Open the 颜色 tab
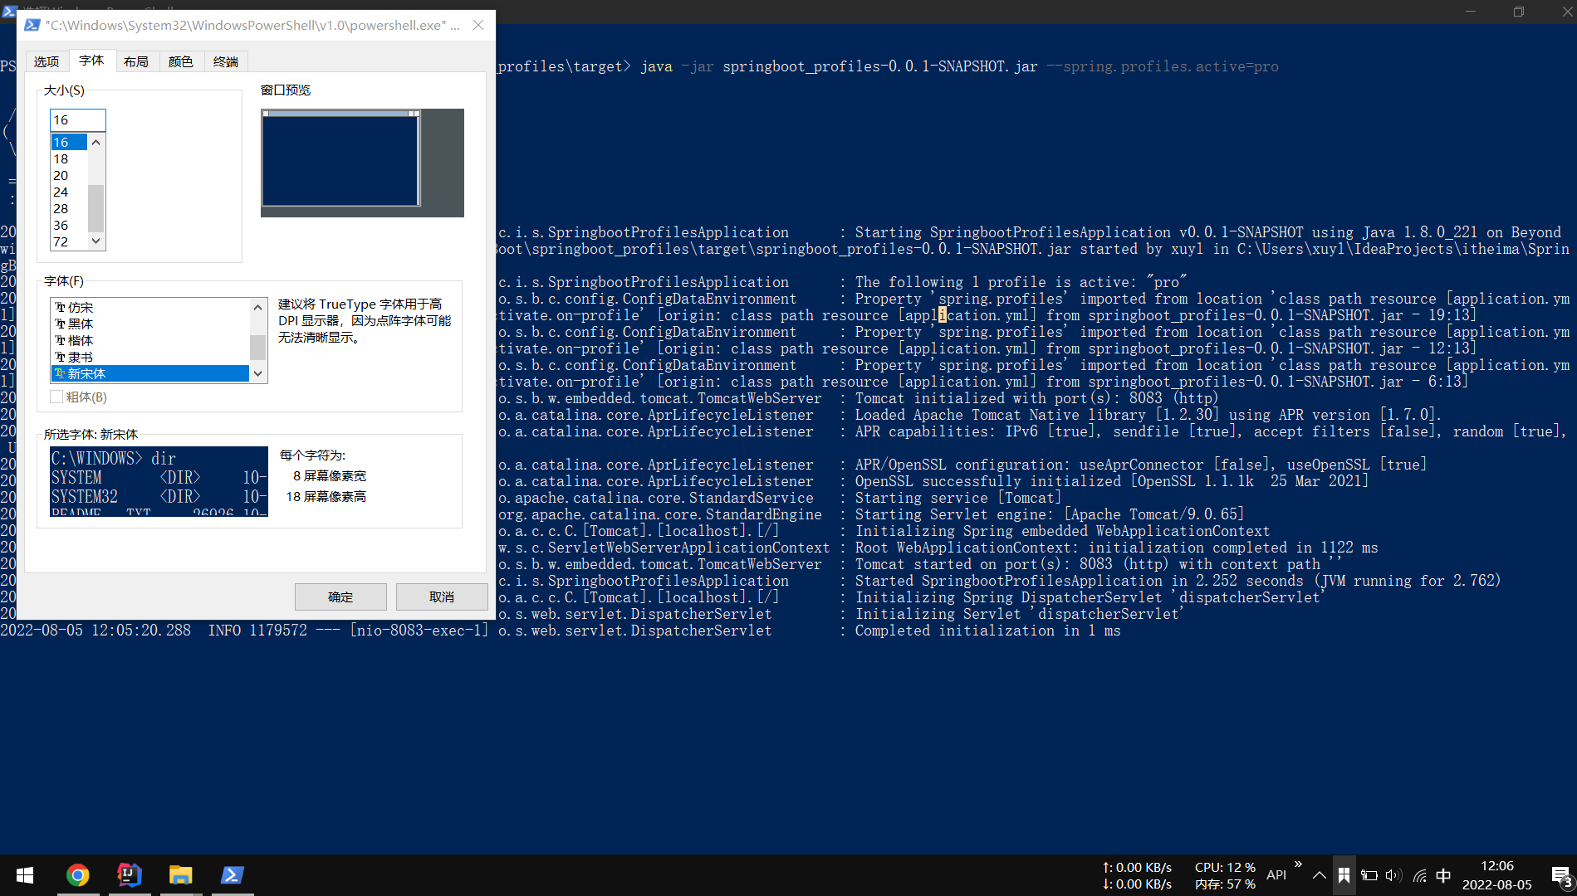 pos(180,61)
